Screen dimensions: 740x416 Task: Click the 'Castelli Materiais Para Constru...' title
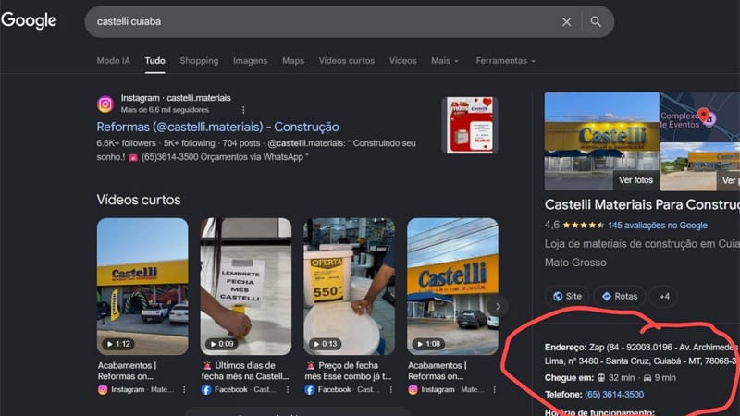point(642,204)
